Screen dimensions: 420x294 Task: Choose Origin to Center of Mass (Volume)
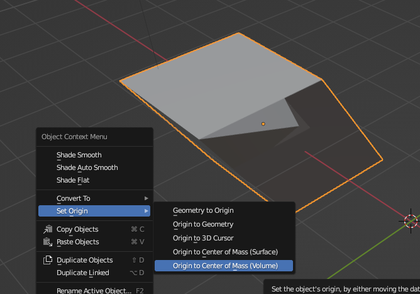[x=224, y=266]
